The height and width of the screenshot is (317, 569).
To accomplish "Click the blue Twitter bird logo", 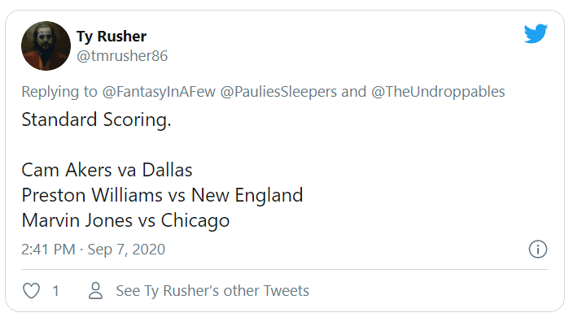I will click(536, 33).
